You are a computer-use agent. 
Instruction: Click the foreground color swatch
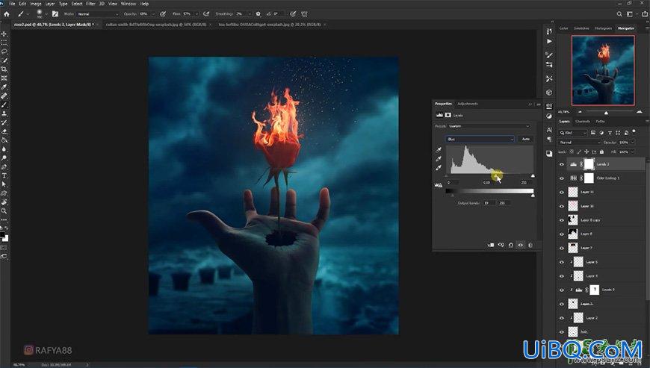tap(2, 234)
